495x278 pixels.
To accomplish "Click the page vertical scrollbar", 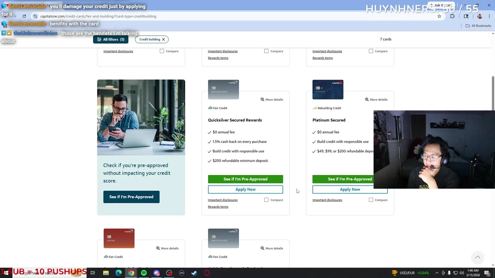I will 493,93.
